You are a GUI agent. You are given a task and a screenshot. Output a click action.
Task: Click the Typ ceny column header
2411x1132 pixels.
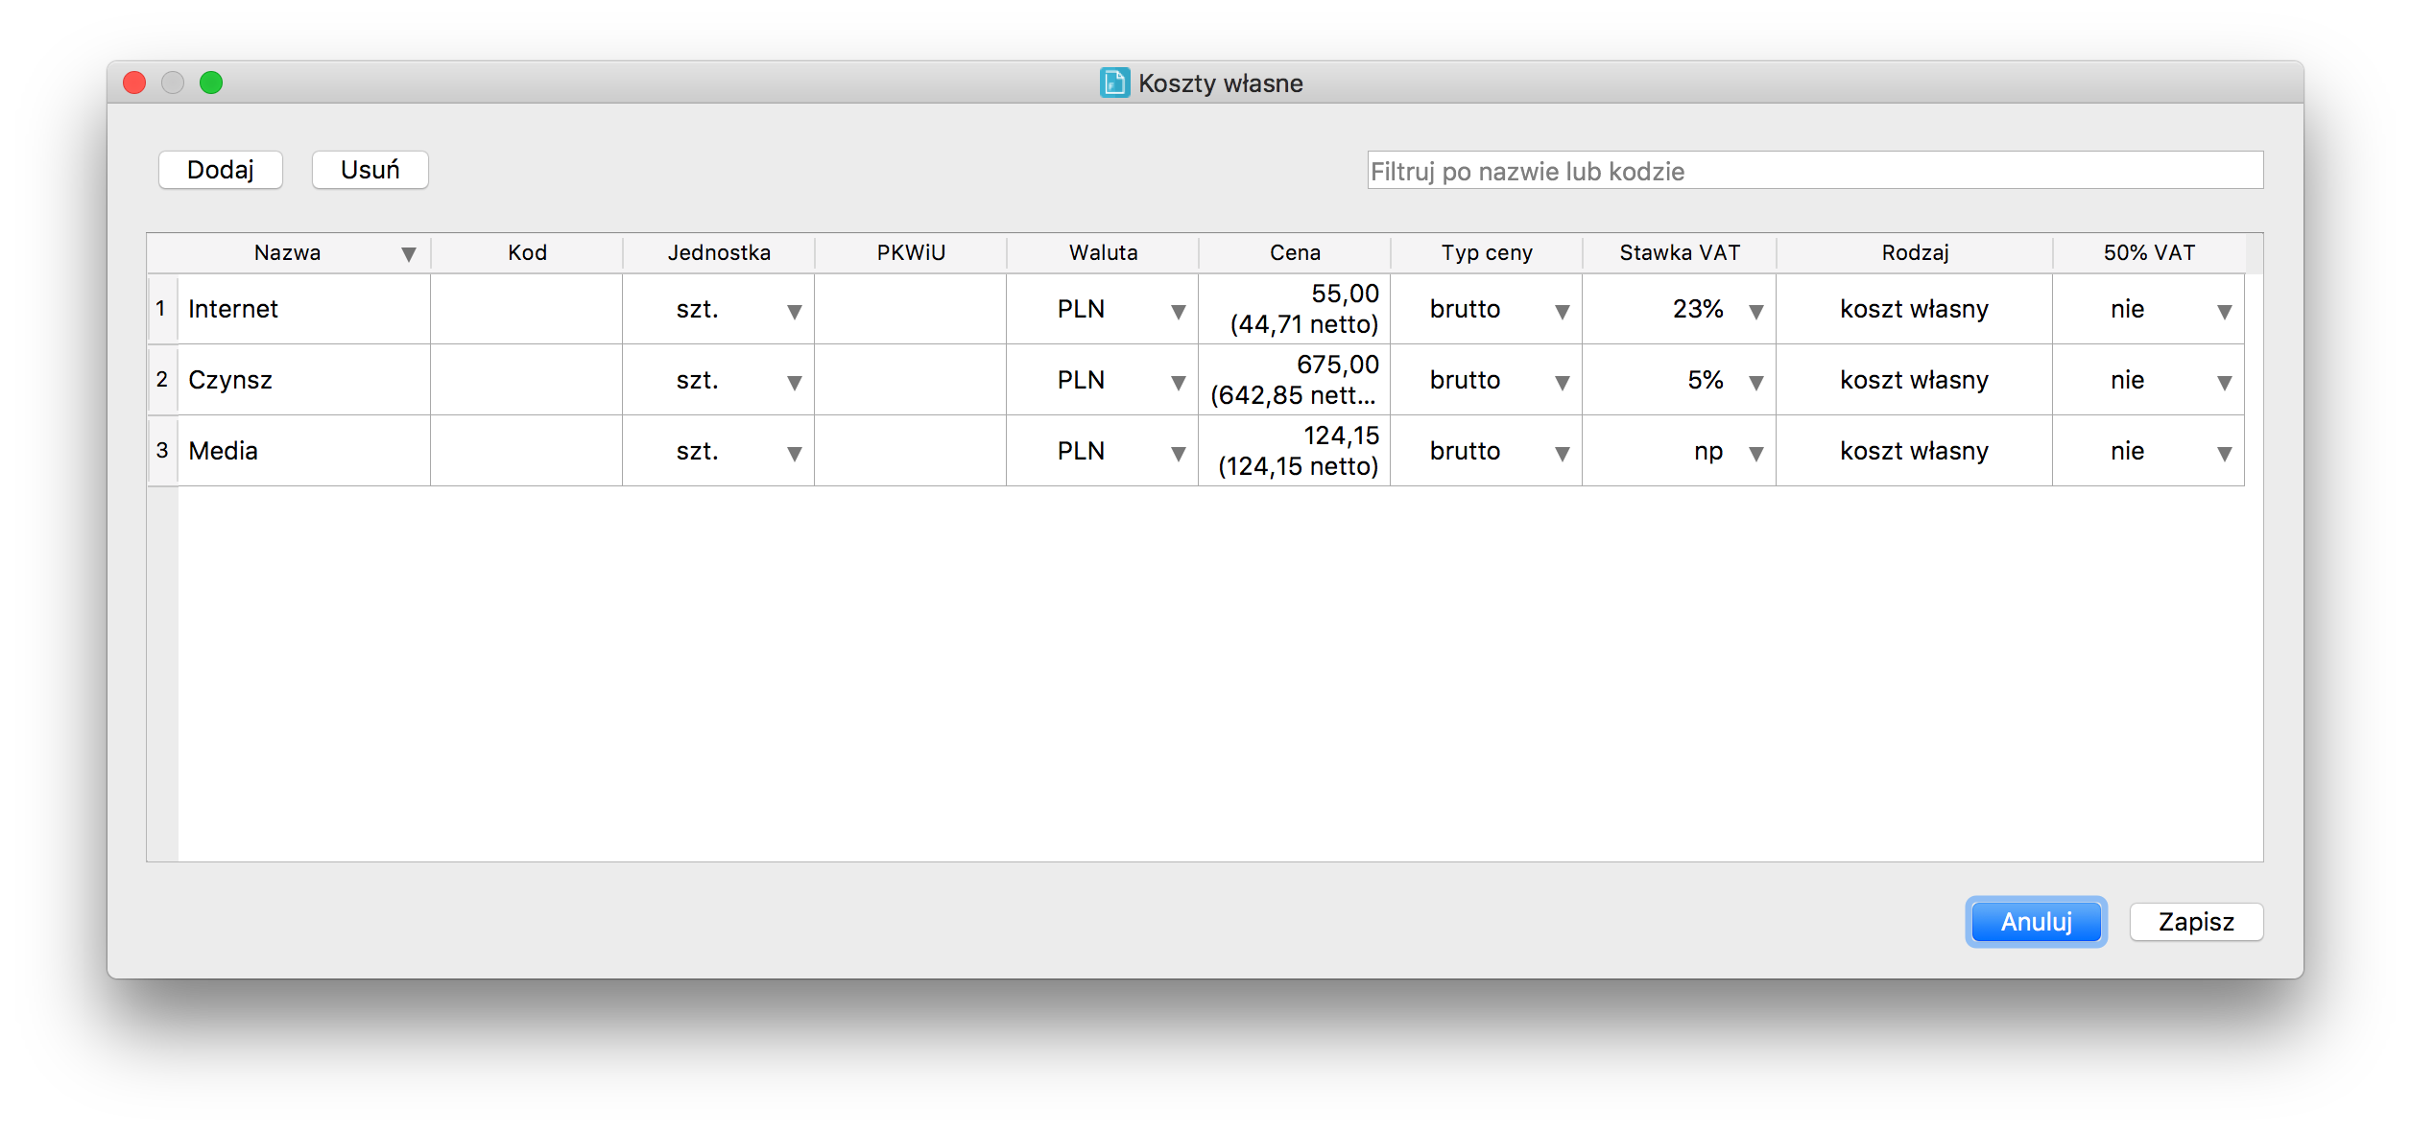point(1487,253)
